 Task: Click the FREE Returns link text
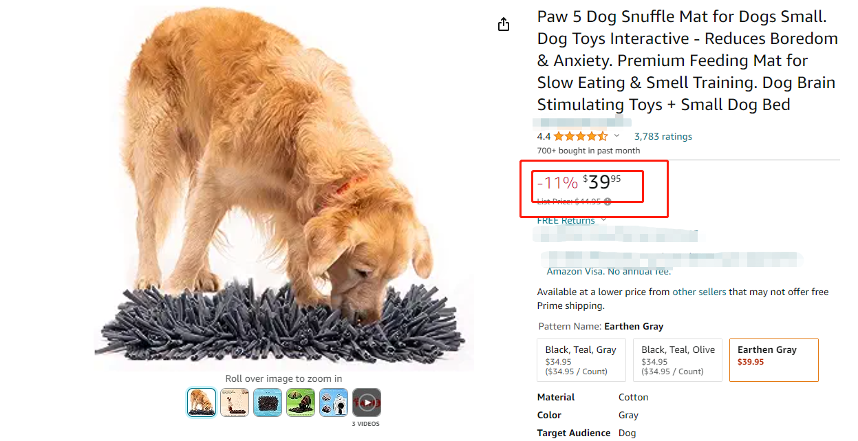pos(566,220)
